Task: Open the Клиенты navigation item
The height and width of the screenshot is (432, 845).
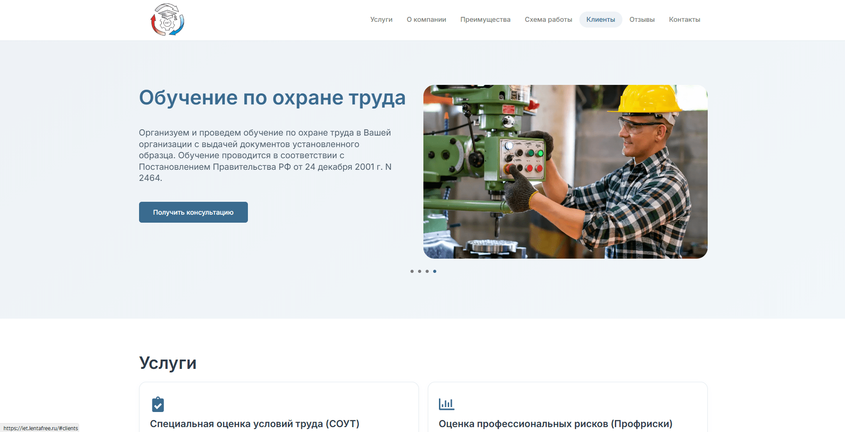Action: tap(601, 20)
